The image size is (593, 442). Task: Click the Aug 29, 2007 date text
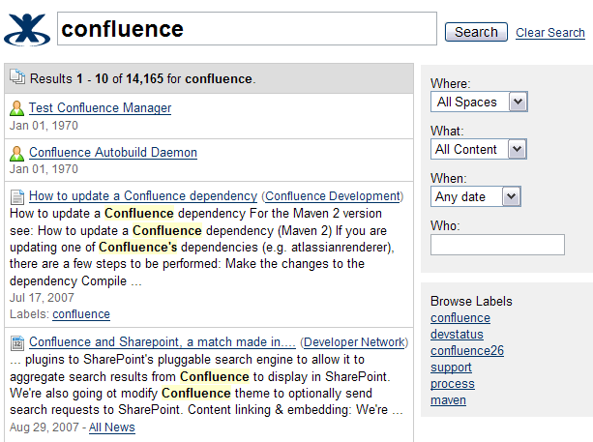coord(44,427)
